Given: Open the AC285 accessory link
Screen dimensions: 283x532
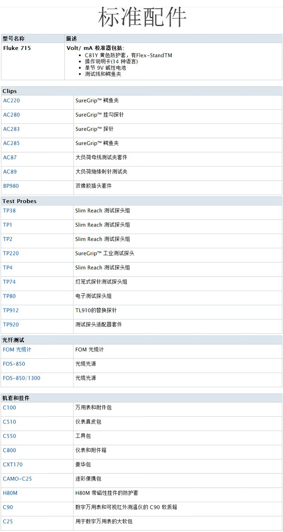Looking at the screenshot, I should [11, 143].
